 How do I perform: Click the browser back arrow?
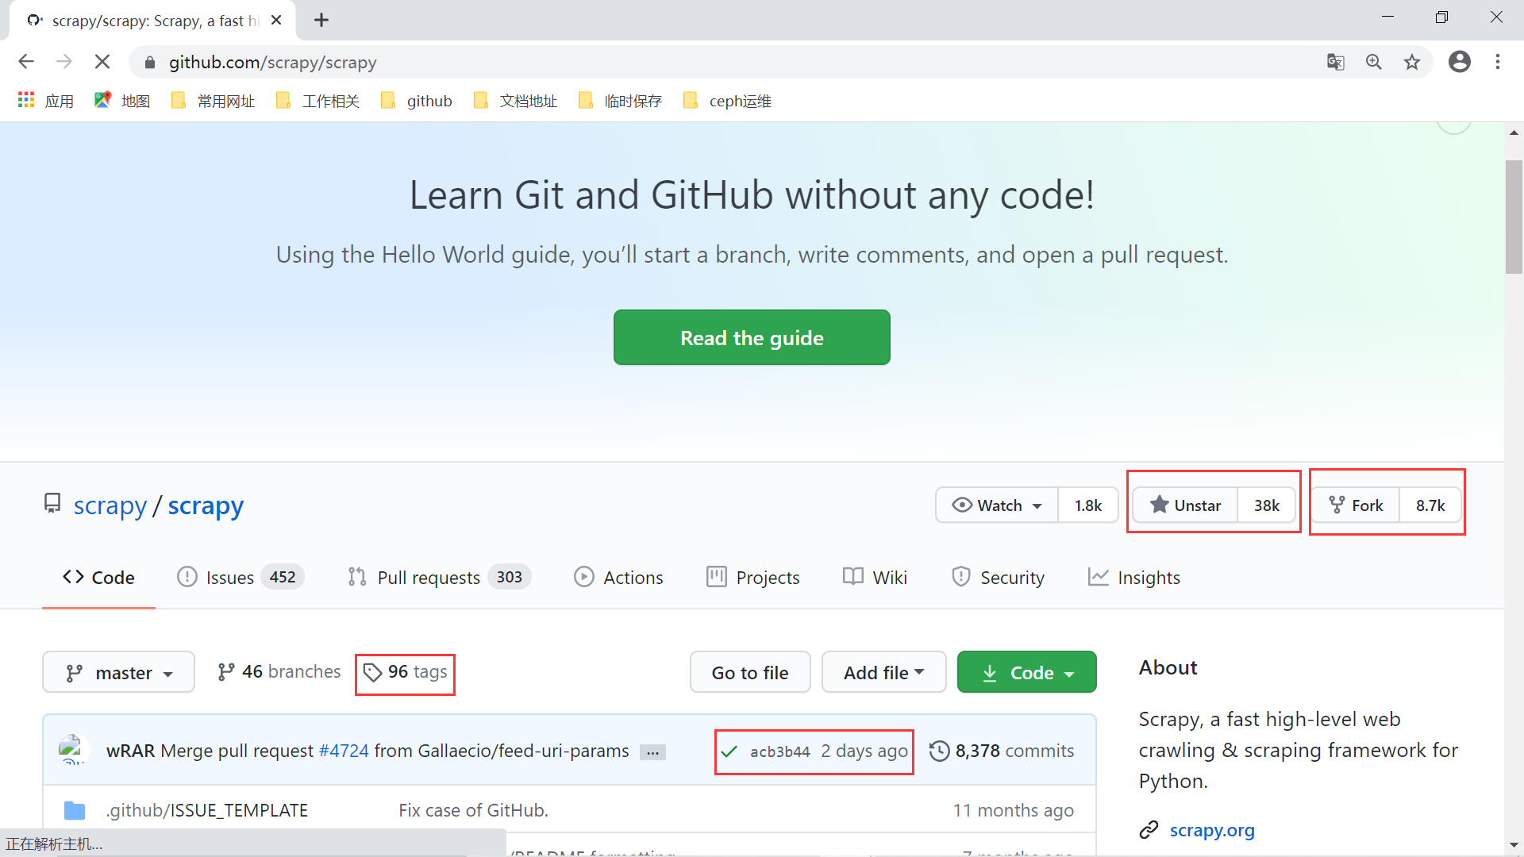[26, 62]
